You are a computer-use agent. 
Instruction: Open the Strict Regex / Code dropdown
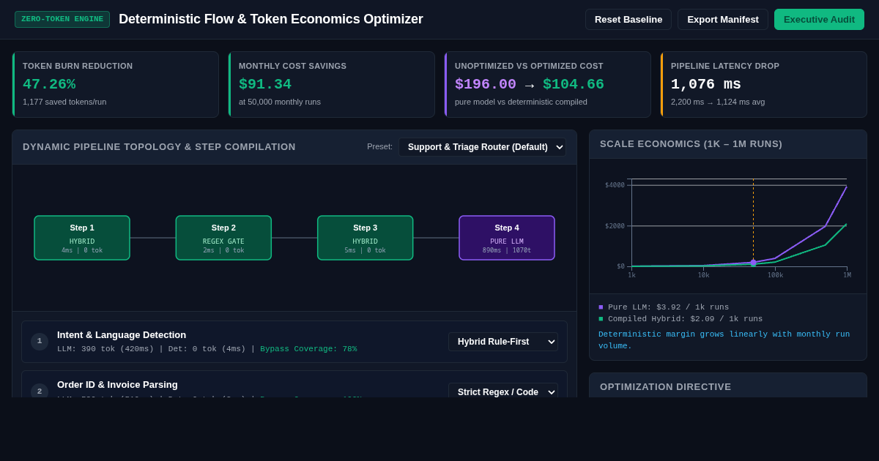click(x=503, y=391)
